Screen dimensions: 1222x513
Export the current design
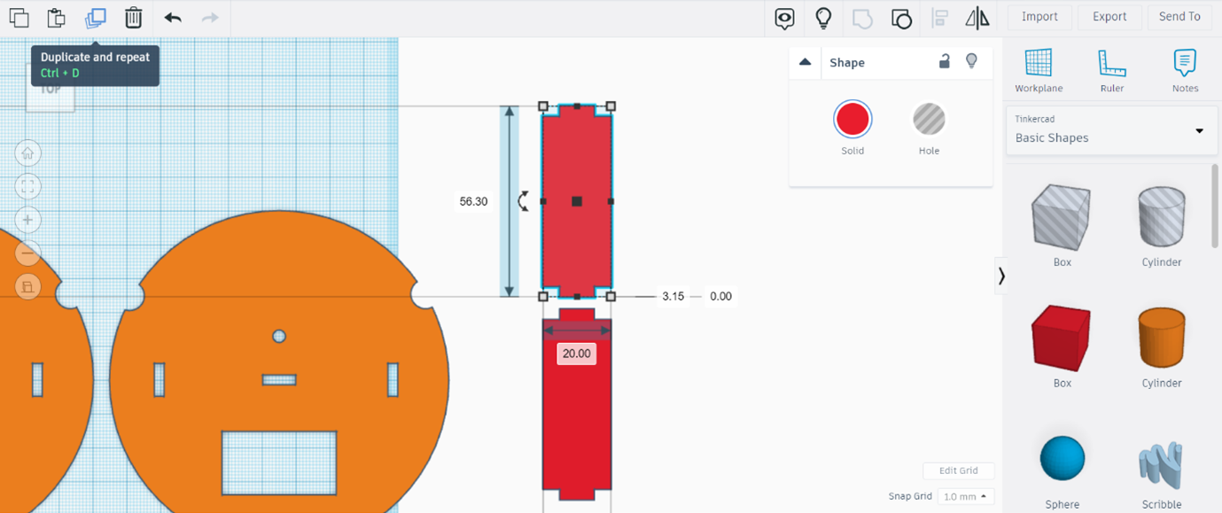pos(1109,16)
